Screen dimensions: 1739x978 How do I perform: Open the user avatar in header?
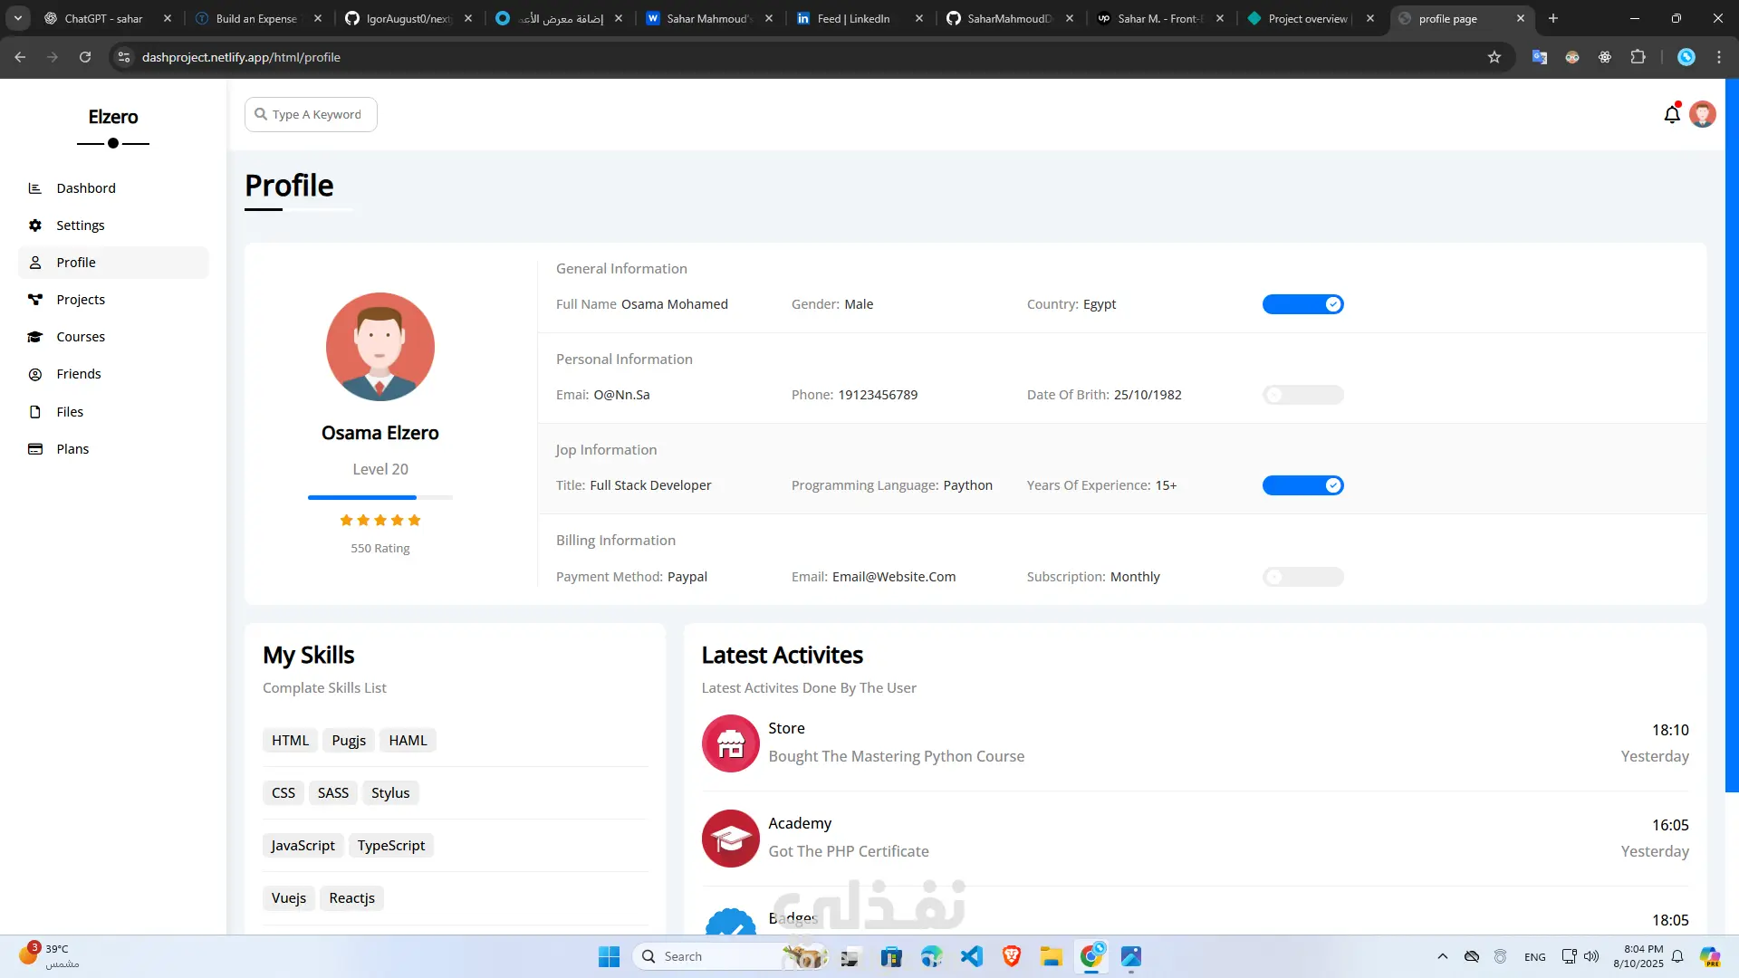[x=1703, y=115]
